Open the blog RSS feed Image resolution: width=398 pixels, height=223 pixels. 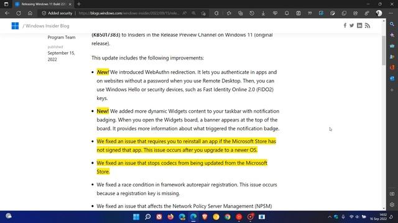coord(368,25)
